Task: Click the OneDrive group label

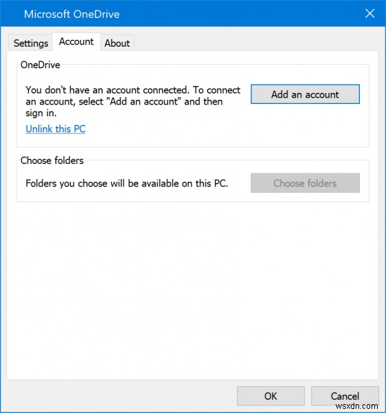Action: tap(41, 65)
